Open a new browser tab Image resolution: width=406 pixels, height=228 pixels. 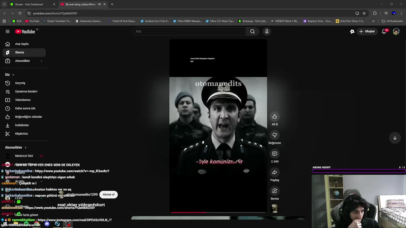[112, 4]
